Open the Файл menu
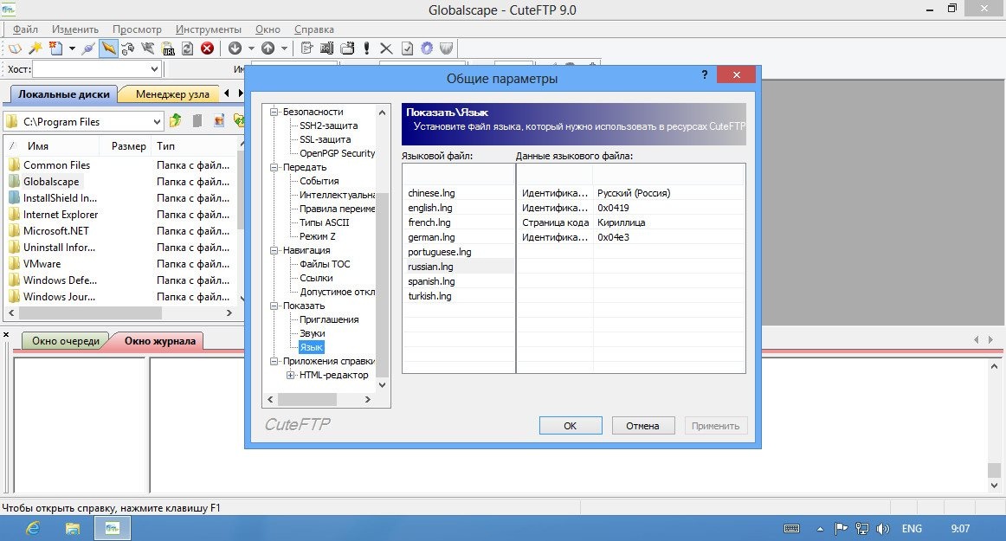 (x=25, y=29)
